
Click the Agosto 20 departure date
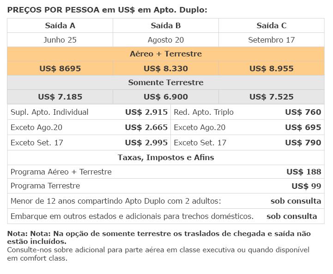(x=166, y=40)
